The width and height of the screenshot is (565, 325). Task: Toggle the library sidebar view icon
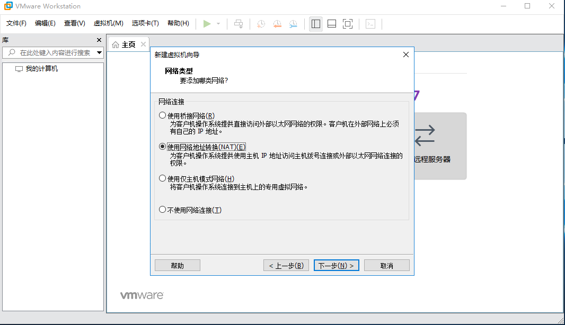pyautogui.click(x=316, y=24)
